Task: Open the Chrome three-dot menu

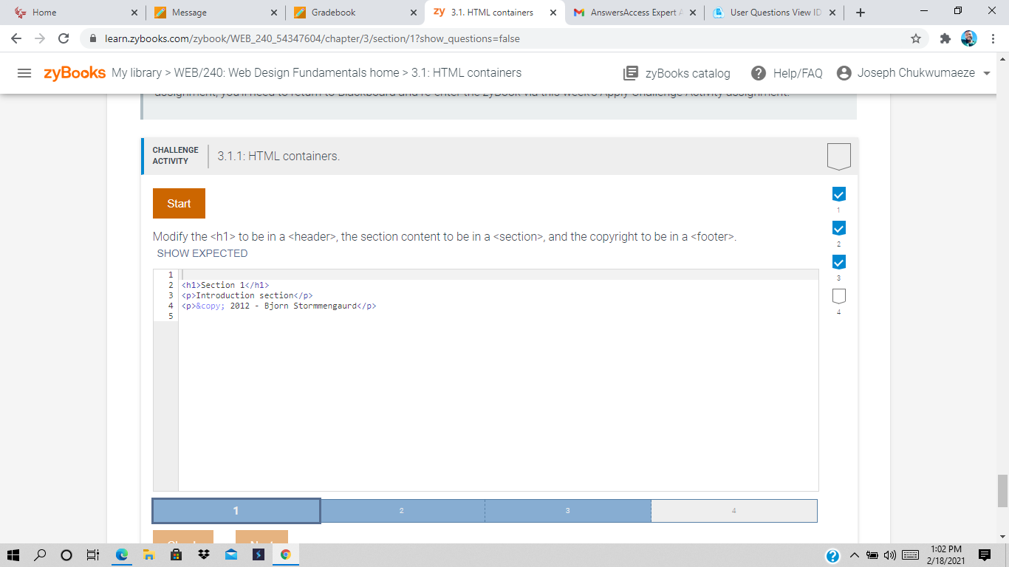Action: [992, 38]
